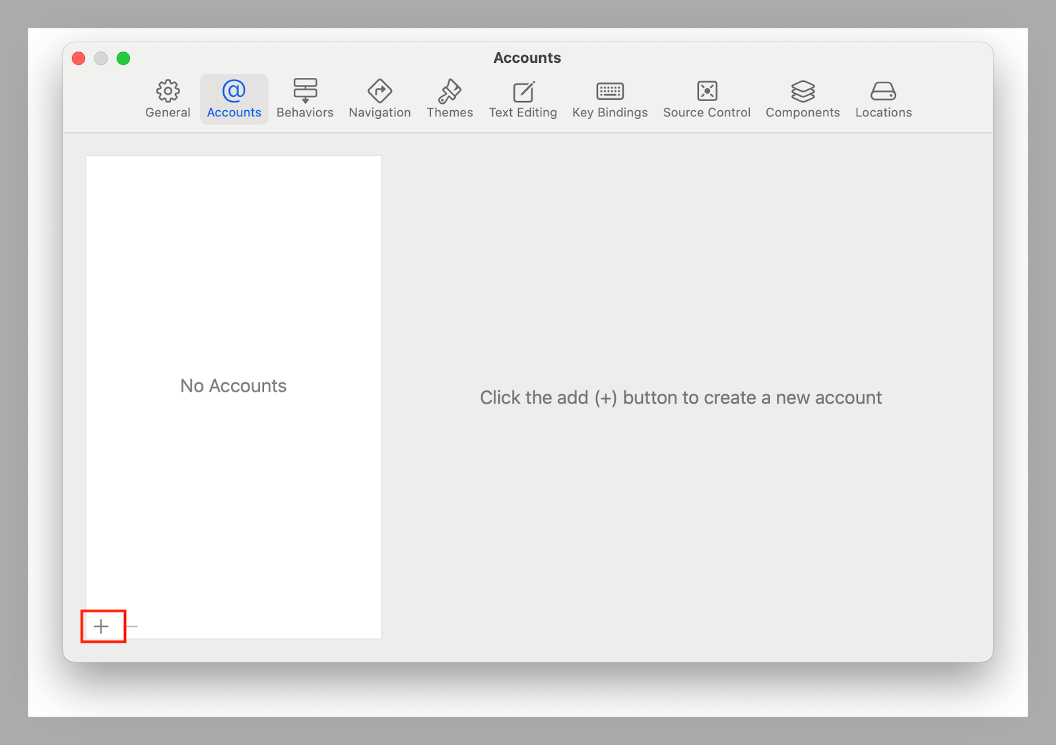Open the Components stack icon
This screenshot has height=745, width=1056.
point(803,91)
